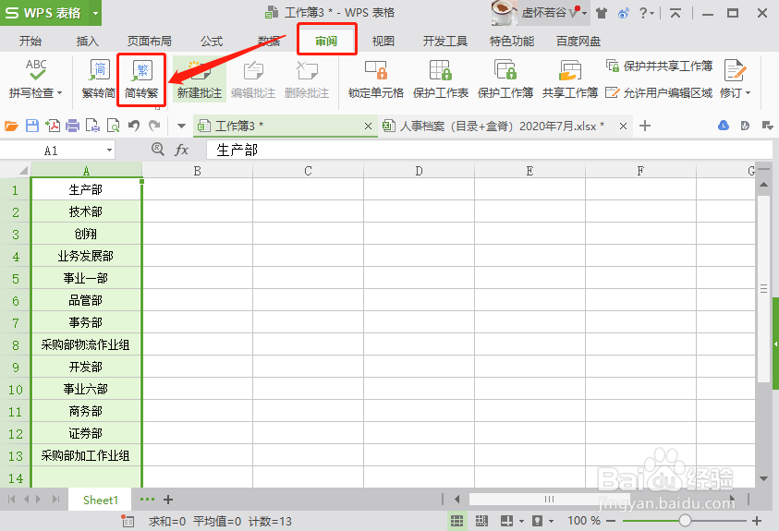
Task: Click 保护并共享工作簿
Action: point(659,66)
